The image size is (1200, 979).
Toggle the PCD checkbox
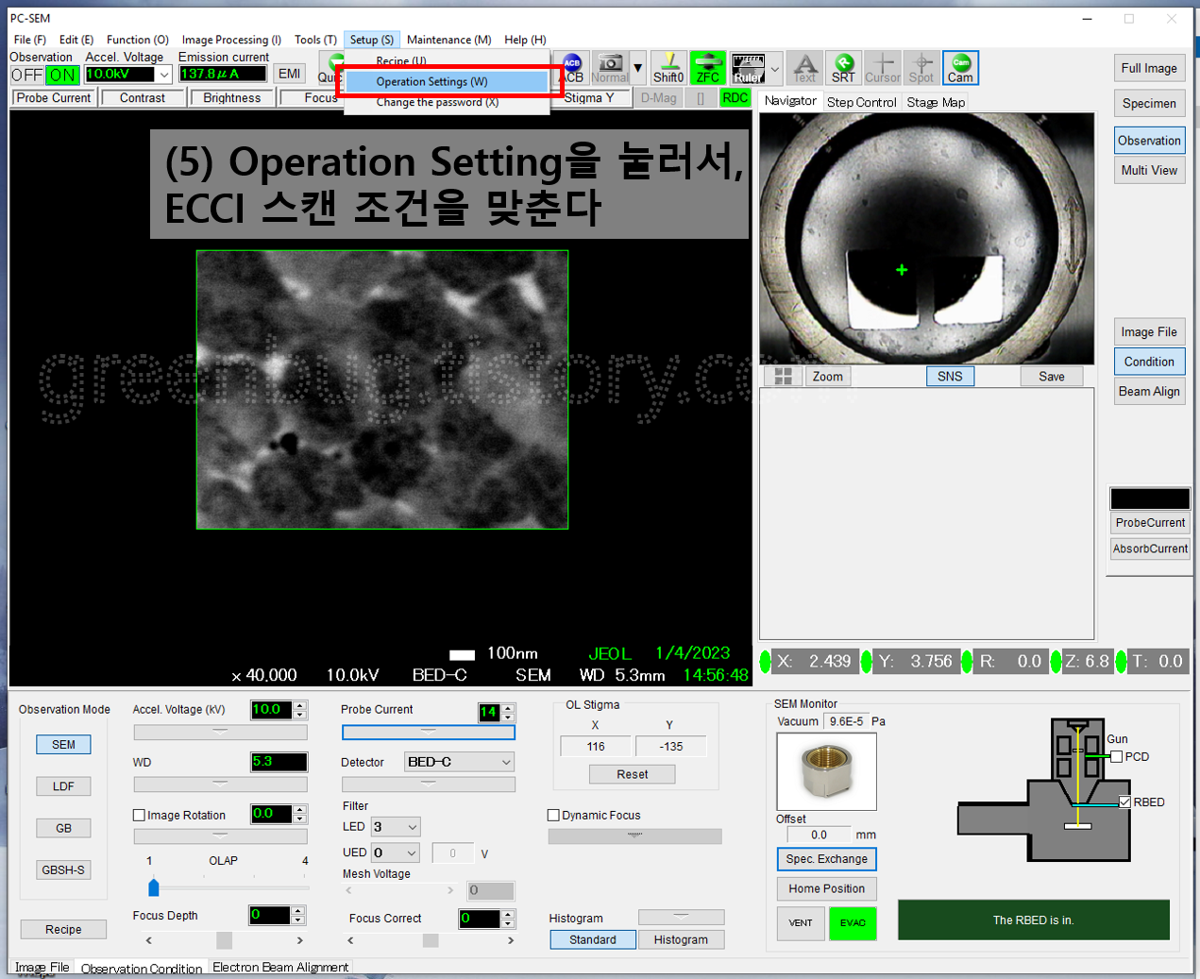[x=1117, y=756]
